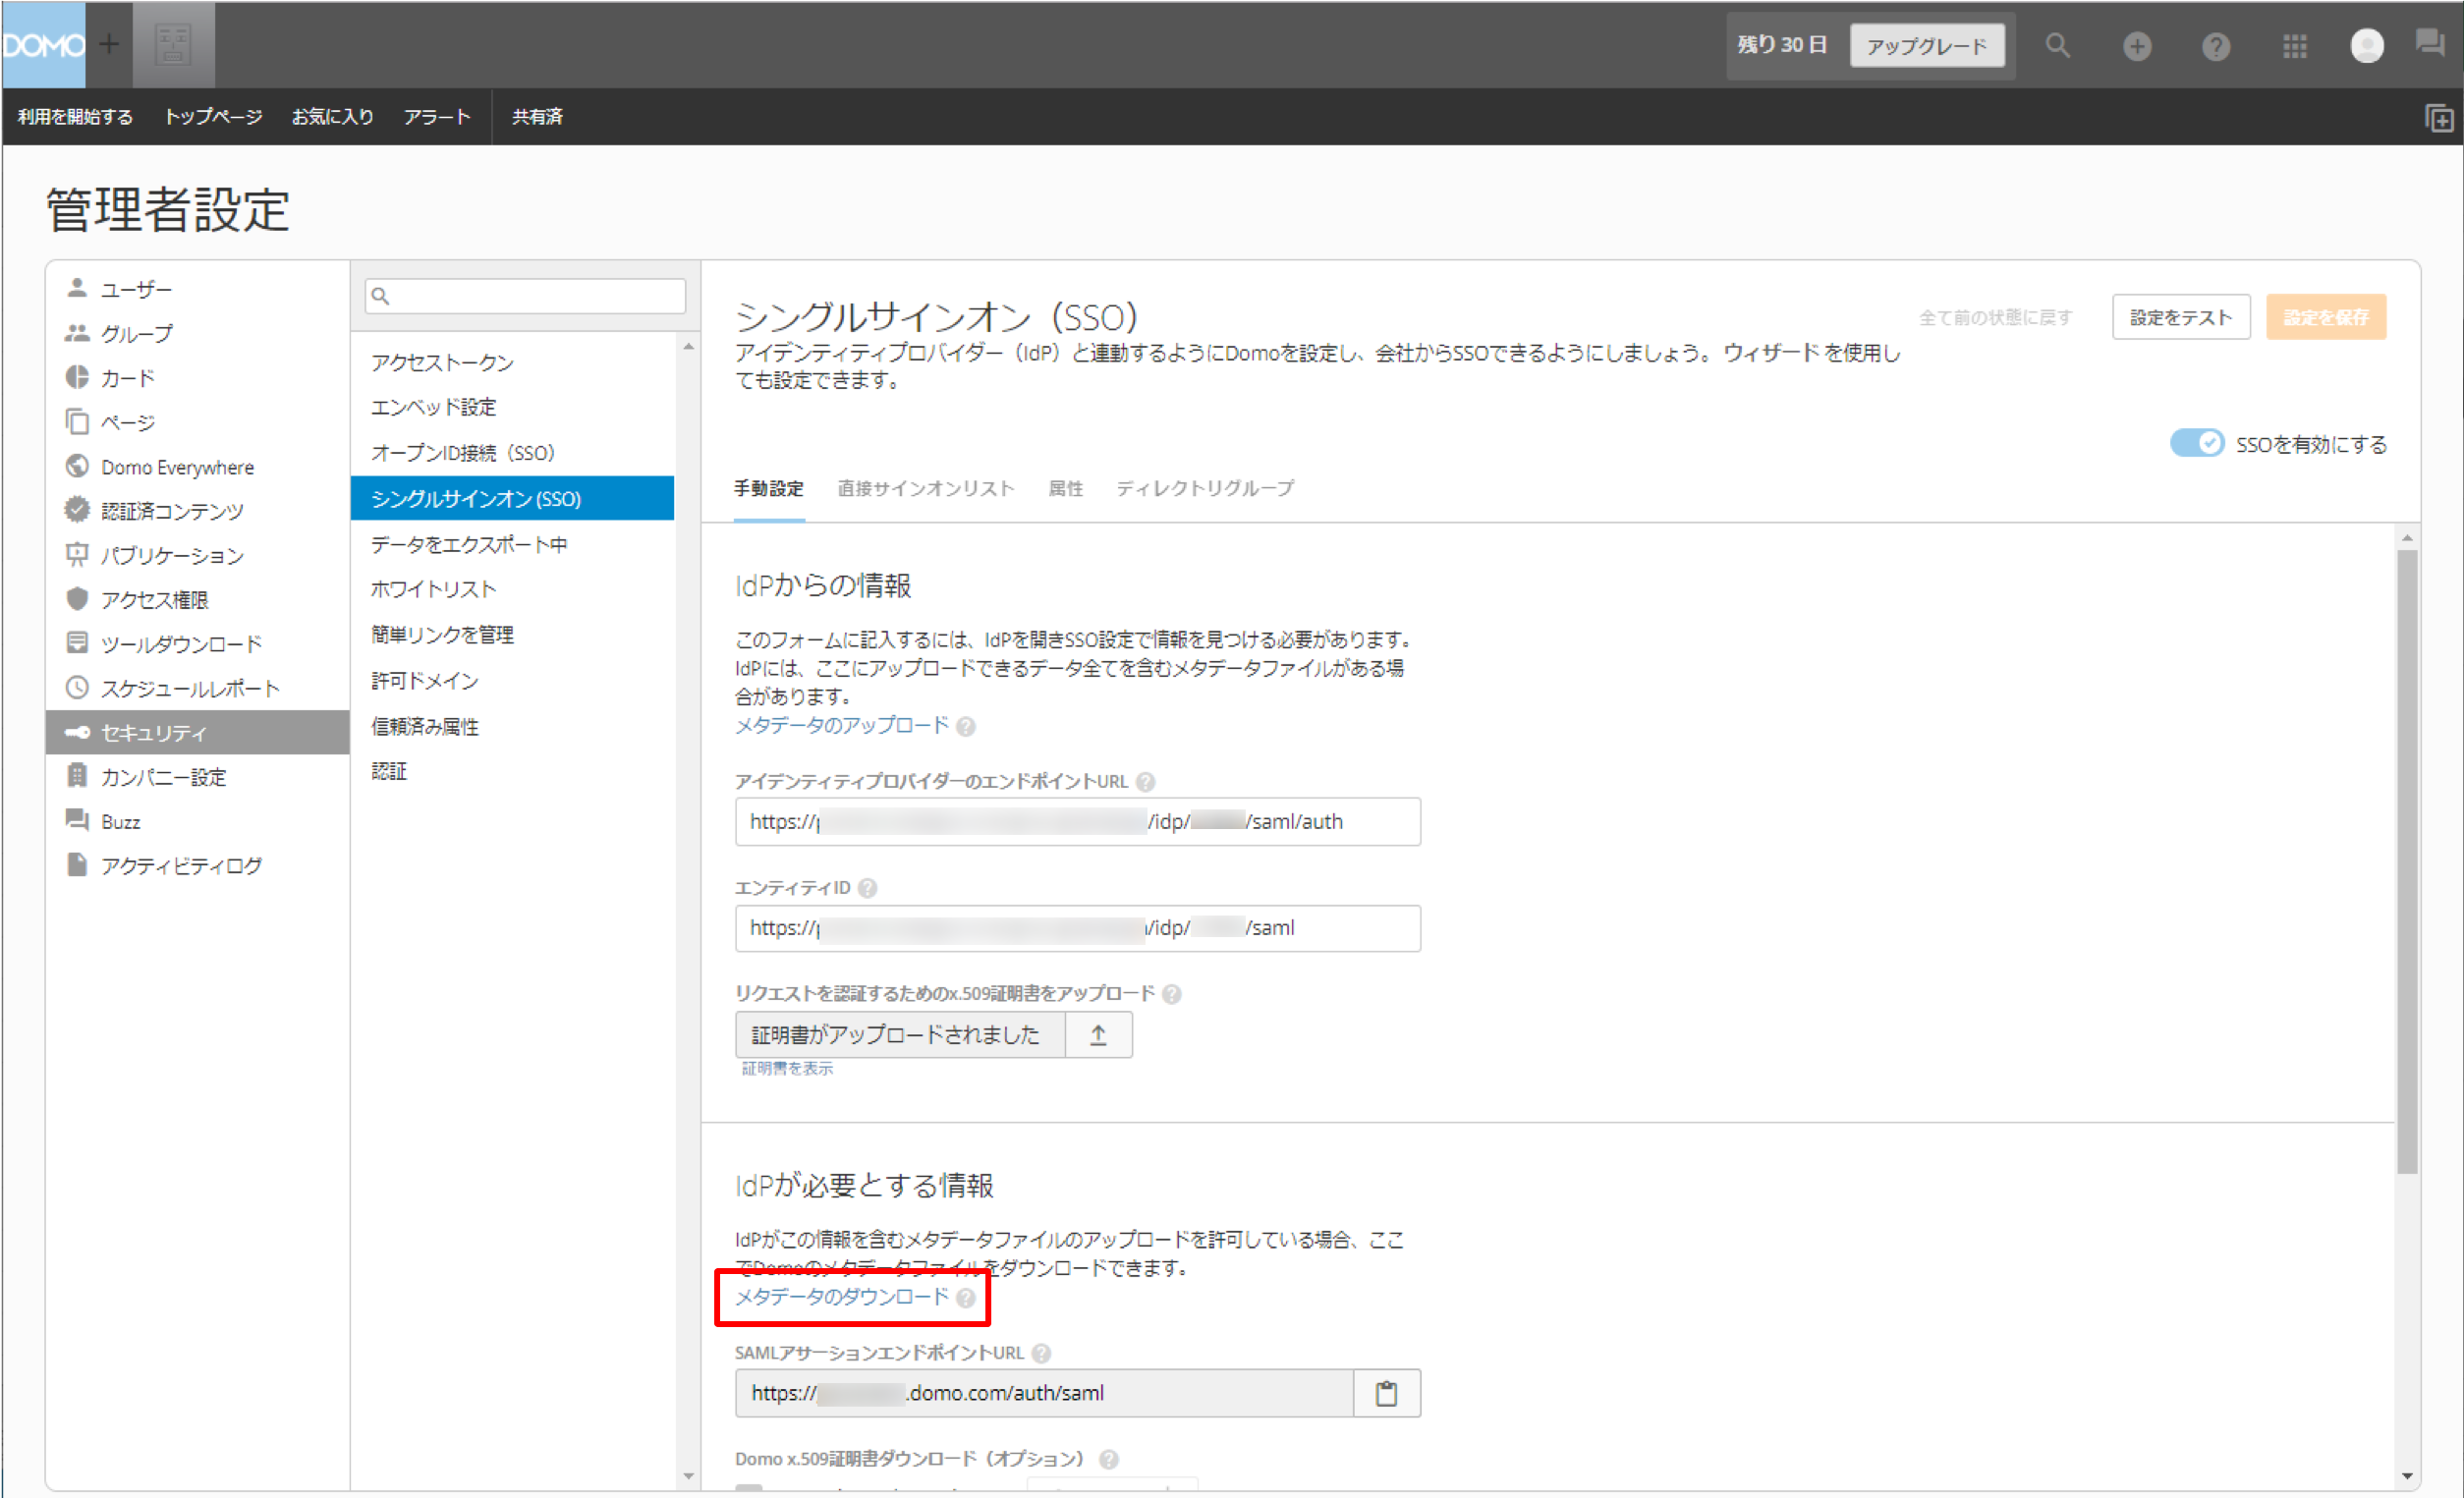The width and height of the screenshot is (2464, 1498).
Task: Click the 全て前の状態に戻す link
Action: 1995,317
